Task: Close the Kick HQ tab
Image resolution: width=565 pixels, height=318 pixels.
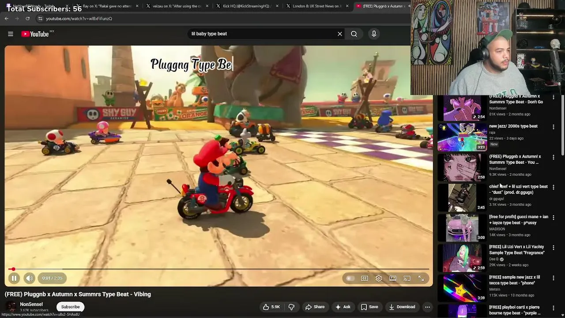Action: pos(277,6)
